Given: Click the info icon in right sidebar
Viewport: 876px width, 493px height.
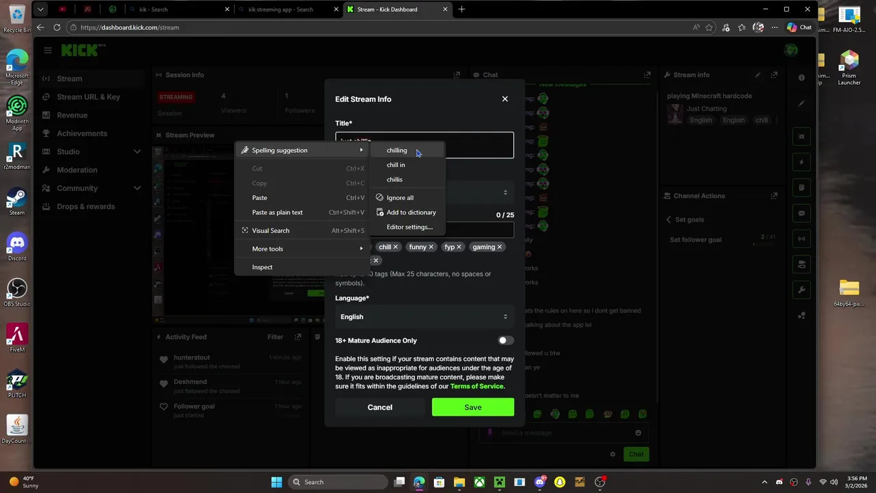Looking at the screenshot, I should point(801,78).
